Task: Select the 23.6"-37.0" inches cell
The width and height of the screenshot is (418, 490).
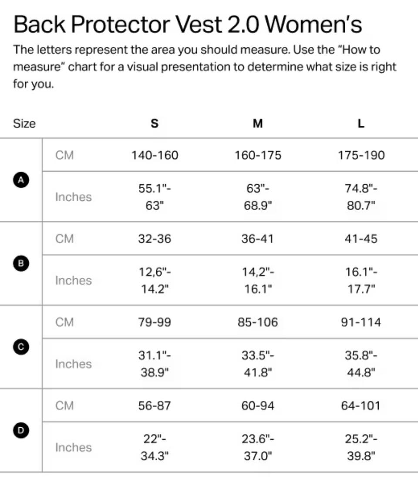Action: point(258,447)
